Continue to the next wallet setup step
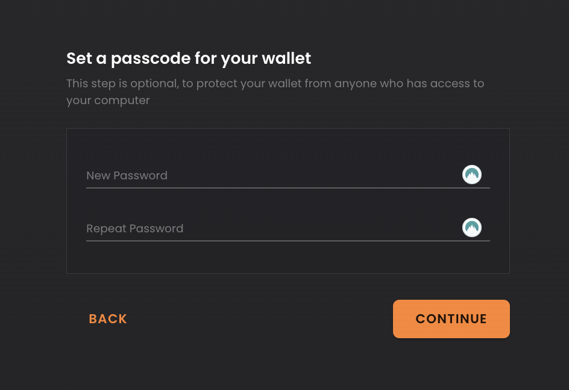This screenshot has width=569, height=390. coord(451,319)
